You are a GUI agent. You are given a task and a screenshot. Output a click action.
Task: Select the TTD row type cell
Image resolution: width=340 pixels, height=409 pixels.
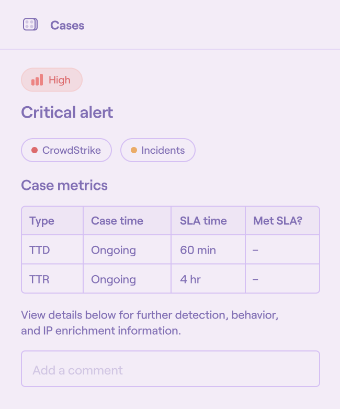(40, 250)
